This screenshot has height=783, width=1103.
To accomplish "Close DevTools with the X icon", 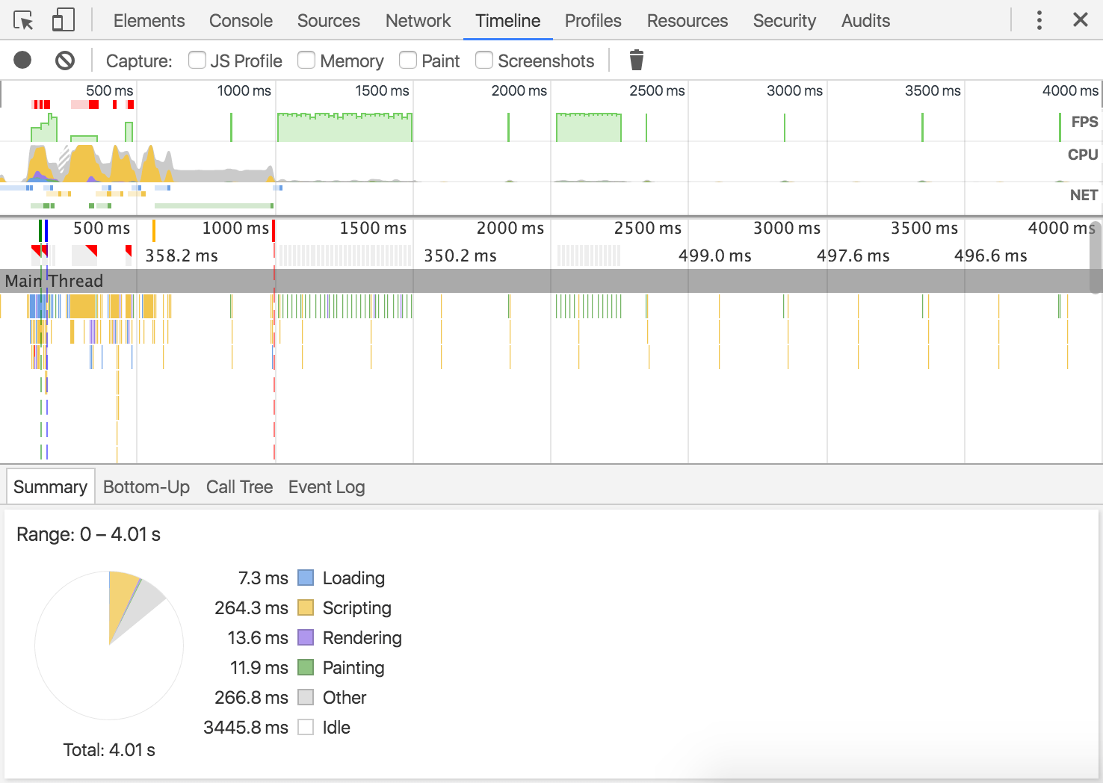I will coord(1081,20).
